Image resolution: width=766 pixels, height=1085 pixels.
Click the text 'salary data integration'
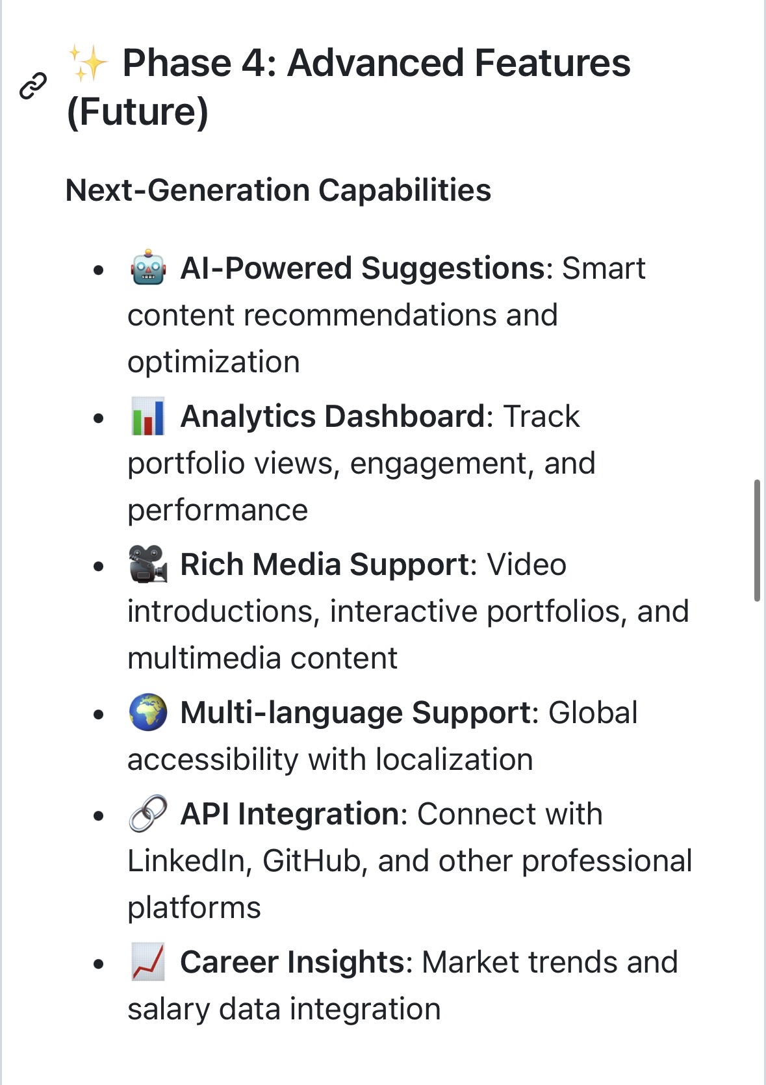tap(284, 1009)
